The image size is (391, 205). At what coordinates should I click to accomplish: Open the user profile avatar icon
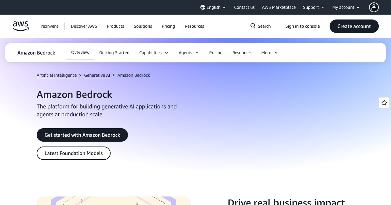(374, 7)
